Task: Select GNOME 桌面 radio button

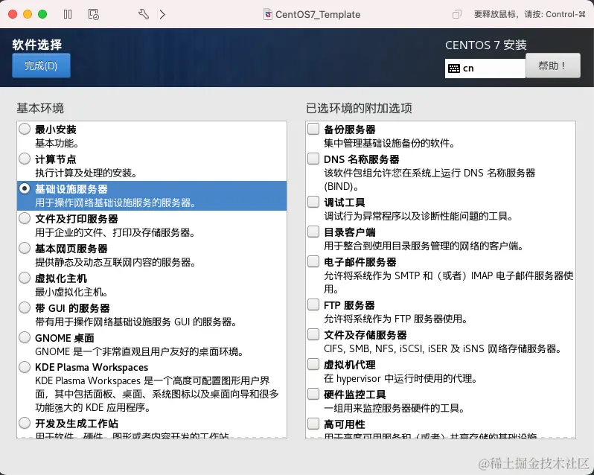Action: [25, 337]
